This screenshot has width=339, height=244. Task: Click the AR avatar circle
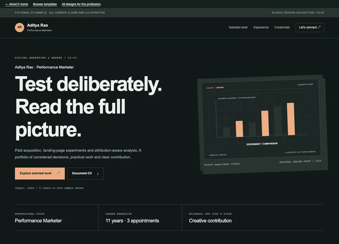[x=19, y=28]
